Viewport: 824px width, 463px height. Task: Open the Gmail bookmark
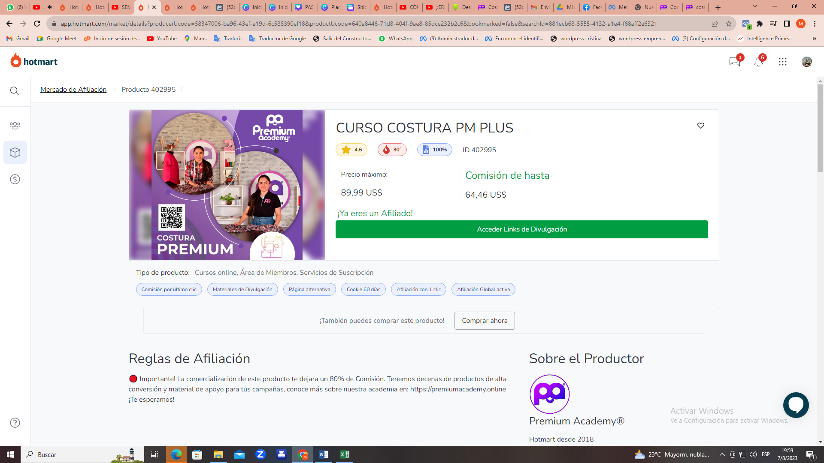coord(18,39)
